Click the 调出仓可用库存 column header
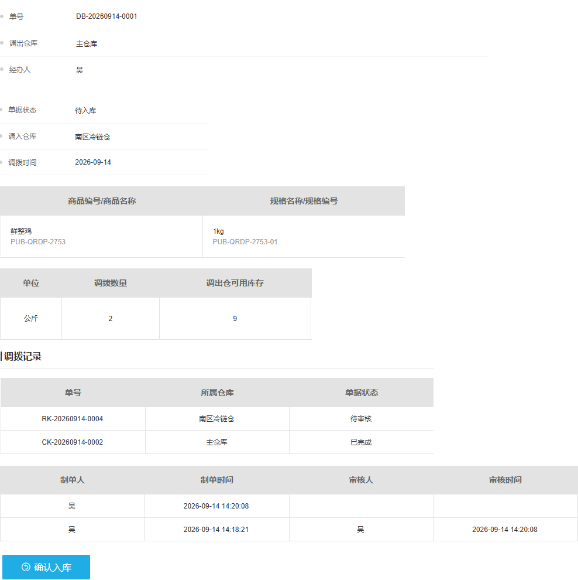578x580 pixels. [235, 283]
